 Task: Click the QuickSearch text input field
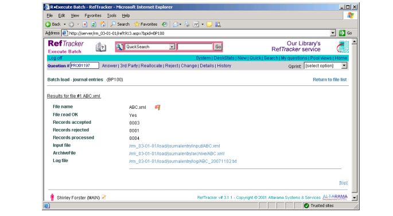(194, 47)
